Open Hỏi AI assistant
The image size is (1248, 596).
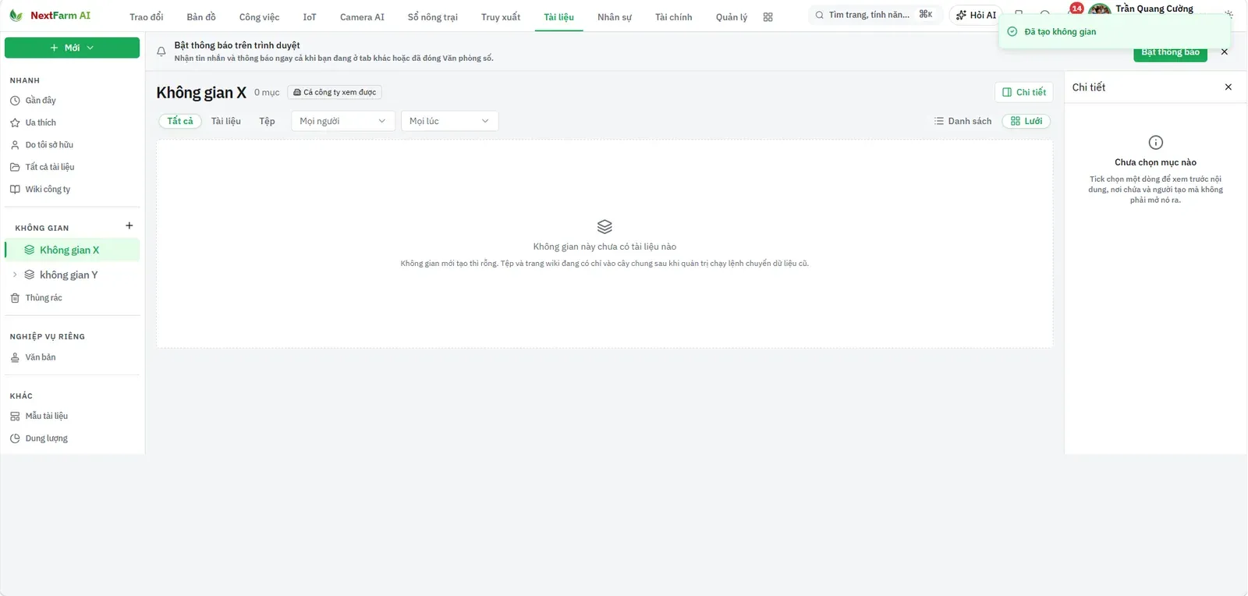(976, 16)
